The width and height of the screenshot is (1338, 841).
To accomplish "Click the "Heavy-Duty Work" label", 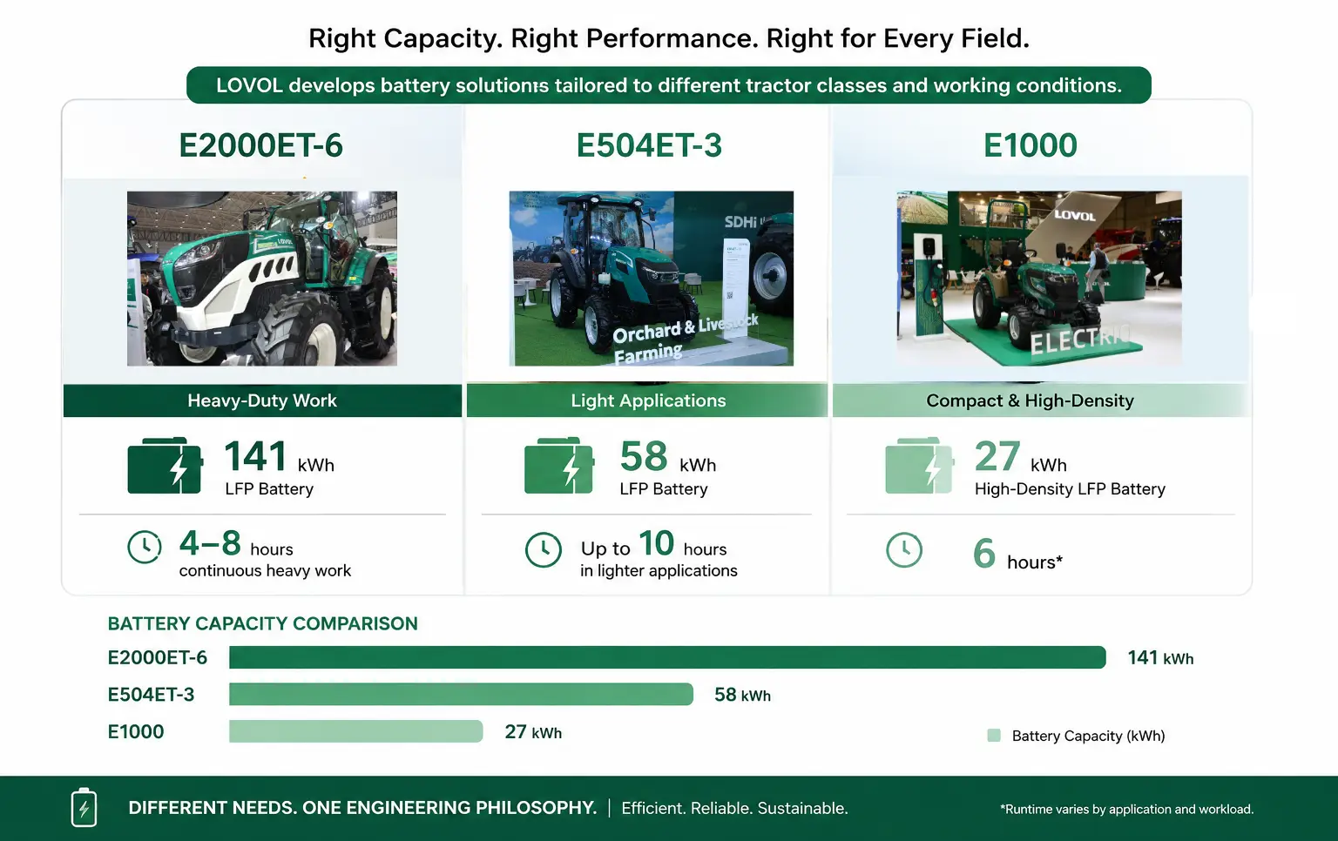I will (x=262, y=400).
